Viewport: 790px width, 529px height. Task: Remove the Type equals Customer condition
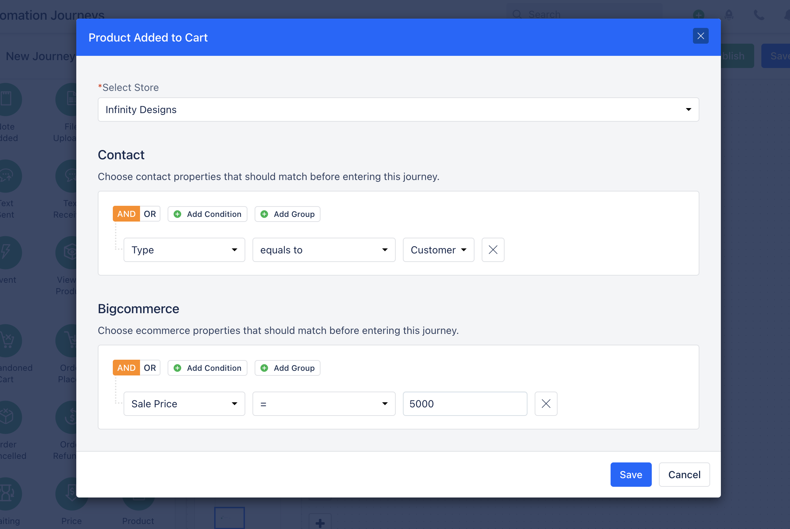point(493,250)
